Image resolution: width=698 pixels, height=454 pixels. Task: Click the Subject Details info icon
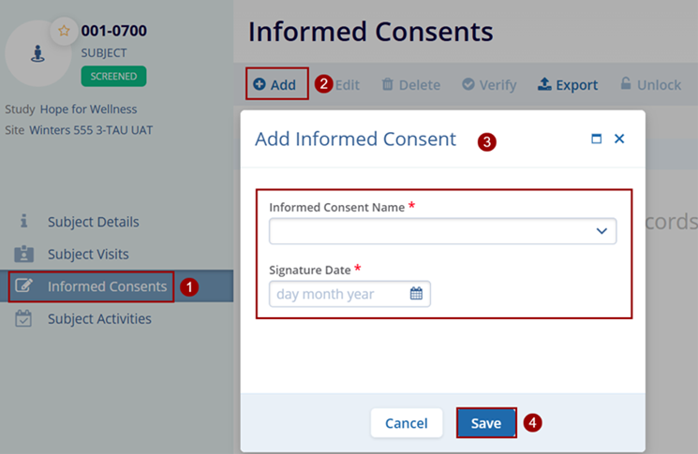24,222
